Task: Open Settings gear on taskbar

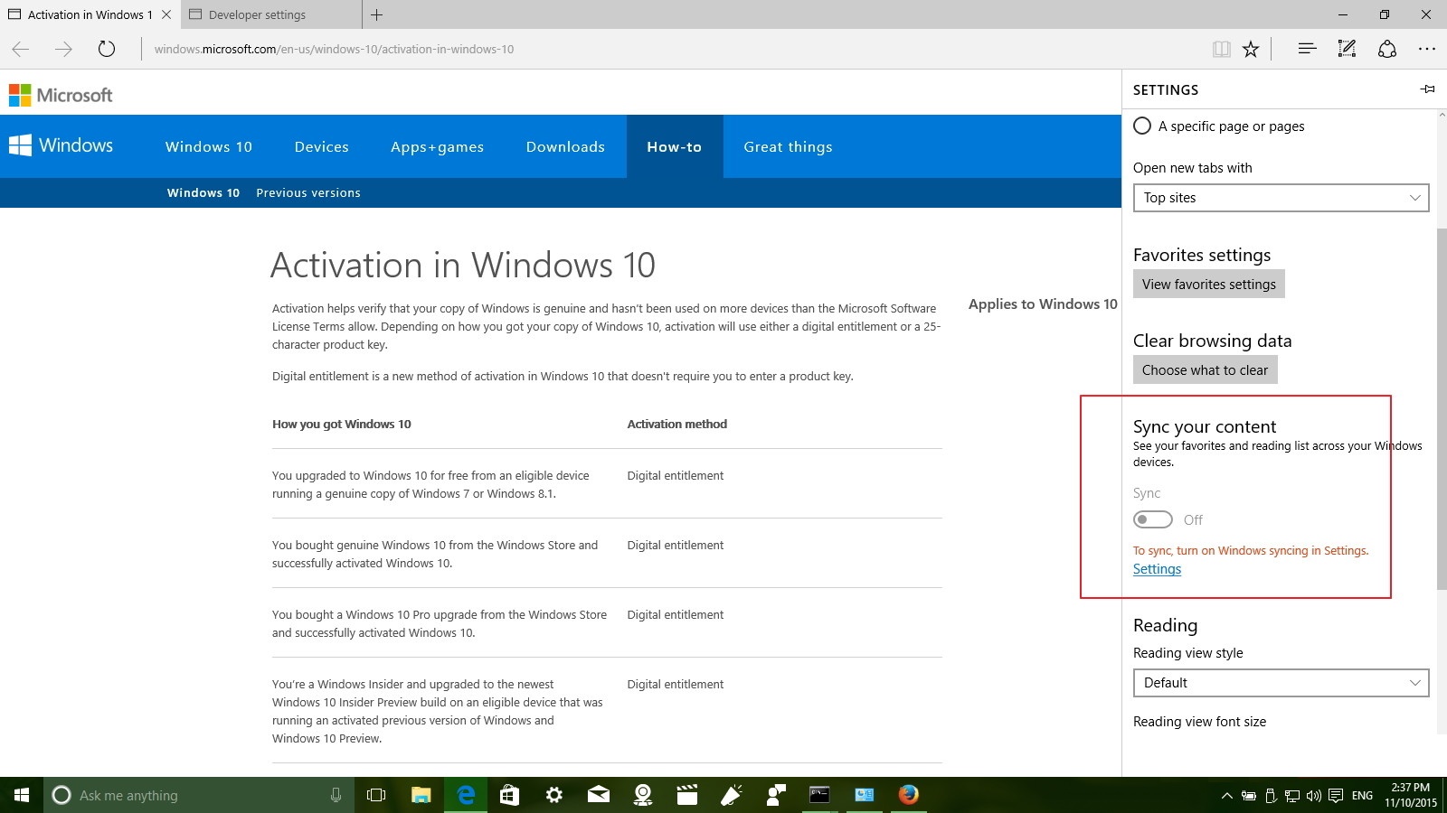Action: point(554,795)
